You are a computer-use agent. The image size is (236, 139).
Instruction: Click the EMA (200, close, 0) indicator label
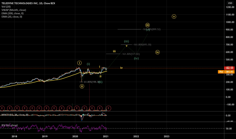coord(12,13)
